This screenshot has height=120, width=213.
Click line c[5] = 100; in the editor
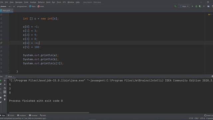click(x=32, y=47)
